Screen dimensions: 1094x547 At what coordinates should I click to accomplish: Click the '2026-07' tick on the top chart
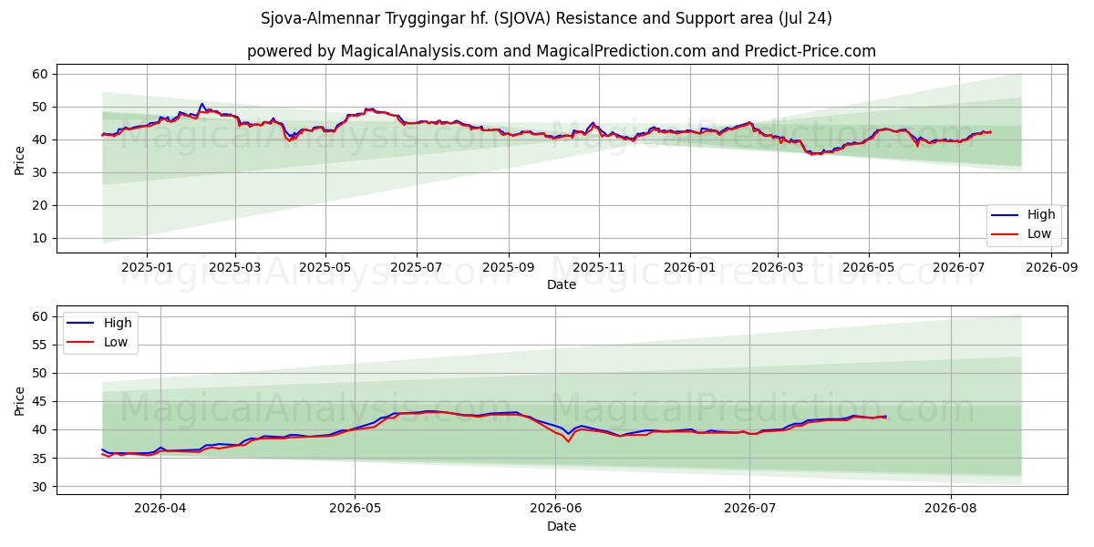tap(959, 268)
